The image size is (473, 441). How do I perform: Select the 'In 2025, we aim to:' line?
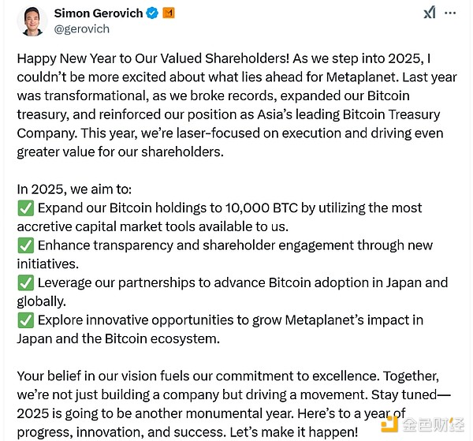(74, 189)
